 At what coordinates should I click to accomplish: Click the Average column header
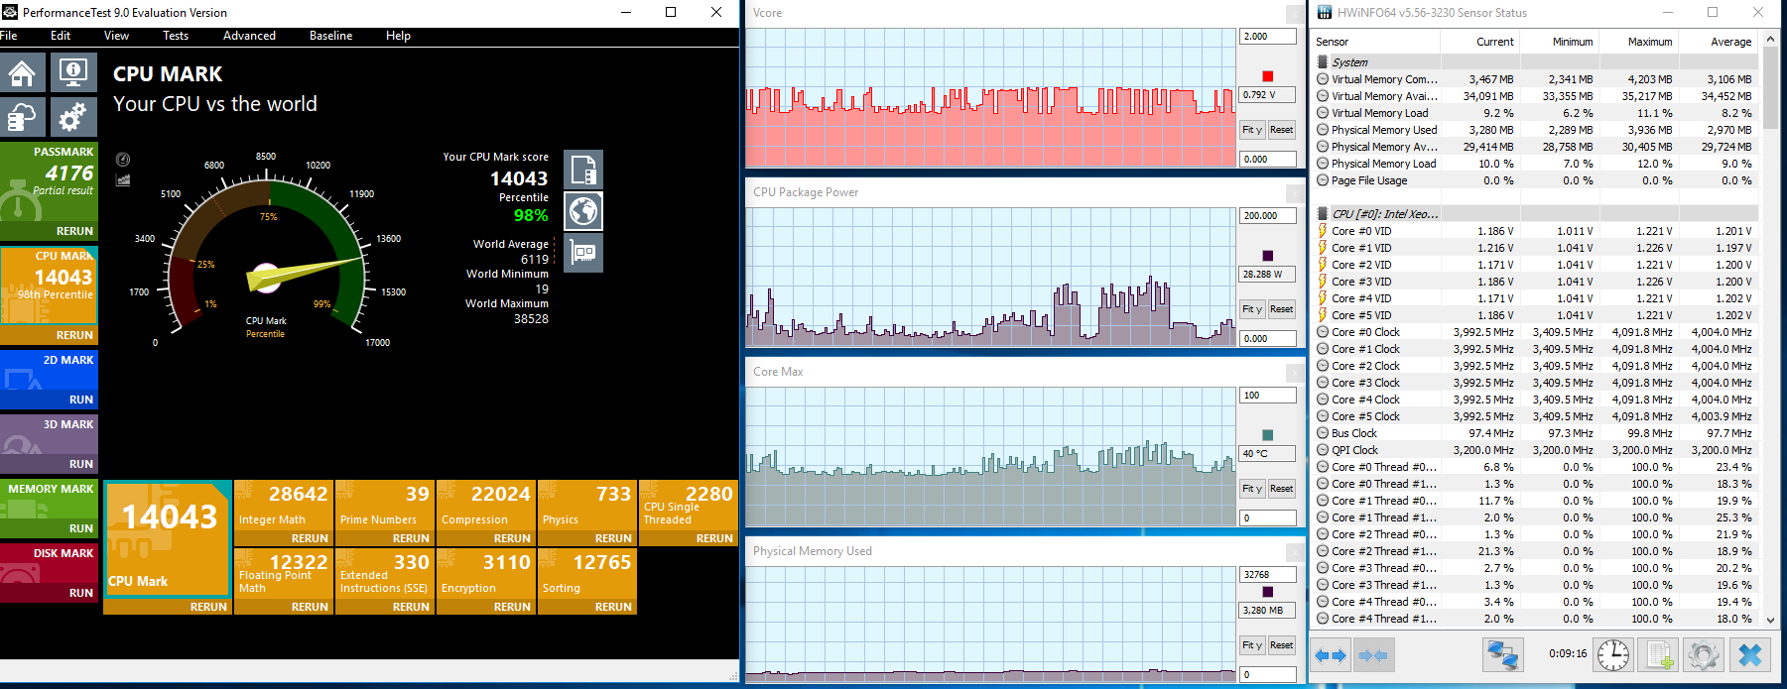[1718, 42]
